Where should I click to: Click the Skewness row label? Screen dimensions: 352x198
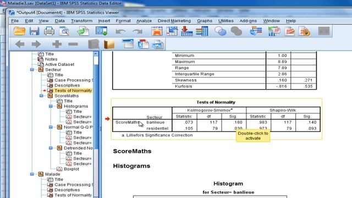186,80
